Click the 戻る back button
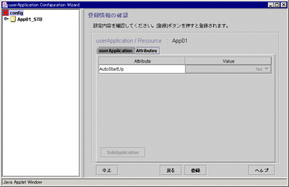This screenshot has height=187, width=289. coord(171,170)
